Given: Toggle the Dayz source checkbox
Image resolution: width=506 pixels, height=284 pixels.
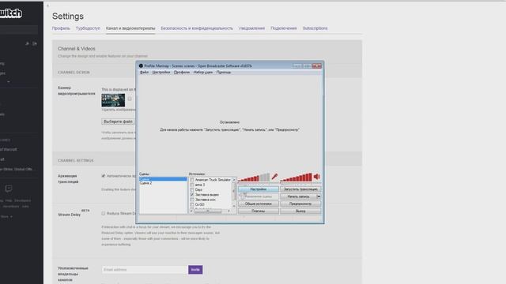Looking at the screenshot, I should point(192,189).
